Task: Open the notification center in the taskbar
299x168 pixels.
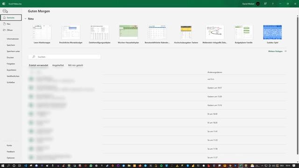Action: point(294,166)
